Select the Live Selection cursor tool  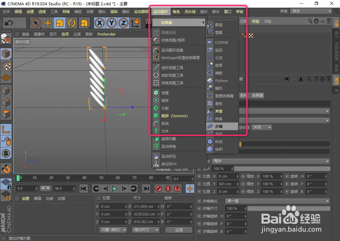pyautogui.click(x=36, y=23)
